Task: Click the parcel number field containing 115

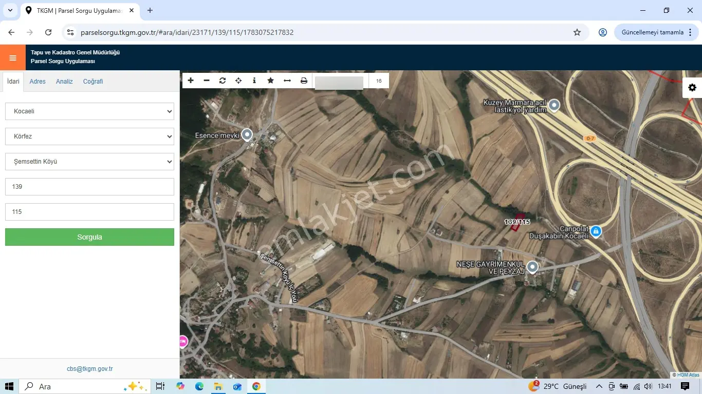Action: click(x=89, y=212)
